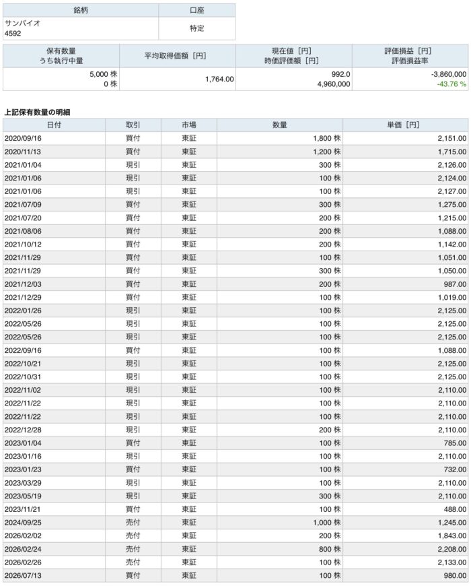Click date 2023/01/16
Image resolution: width=471 pixels, height=586 pixels.
point(23,456)
